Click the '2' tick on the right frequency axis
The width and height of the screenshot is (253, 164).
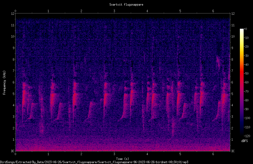click(232, 128)
